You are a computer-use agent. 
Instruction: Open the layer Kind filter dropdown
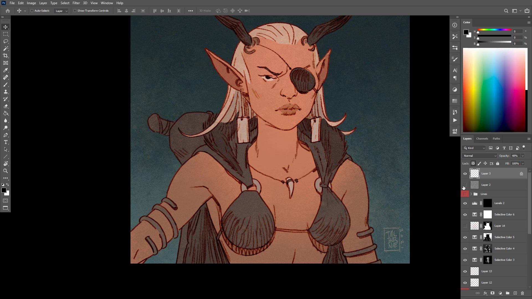coord(474,148)
